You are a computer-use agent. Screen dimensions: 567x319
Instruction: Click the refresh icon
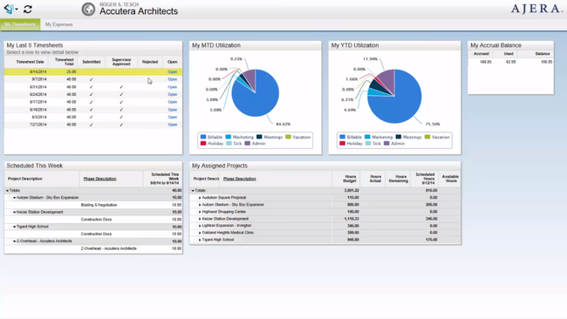coord(28,9)
